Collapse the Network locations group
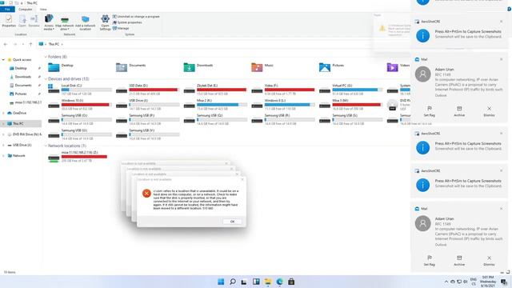512x288 pixels. click(x=46, y=146)
